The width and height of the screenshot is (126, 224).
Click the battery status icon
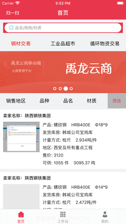click(x=120, y=3)
